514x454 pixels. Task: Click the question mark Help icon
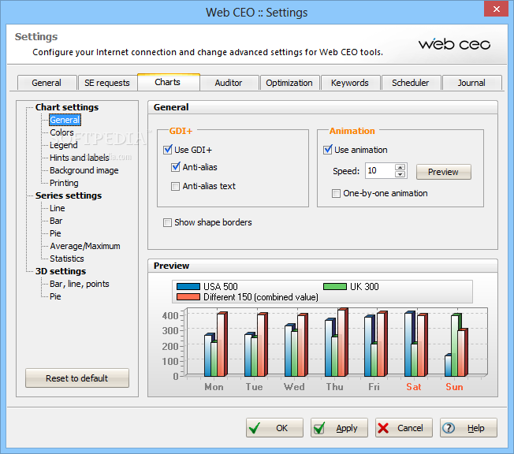[448, 428]
